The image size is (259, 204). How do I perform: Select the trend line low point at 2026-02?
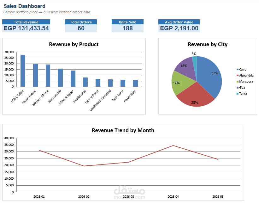(x=84, y=166)
